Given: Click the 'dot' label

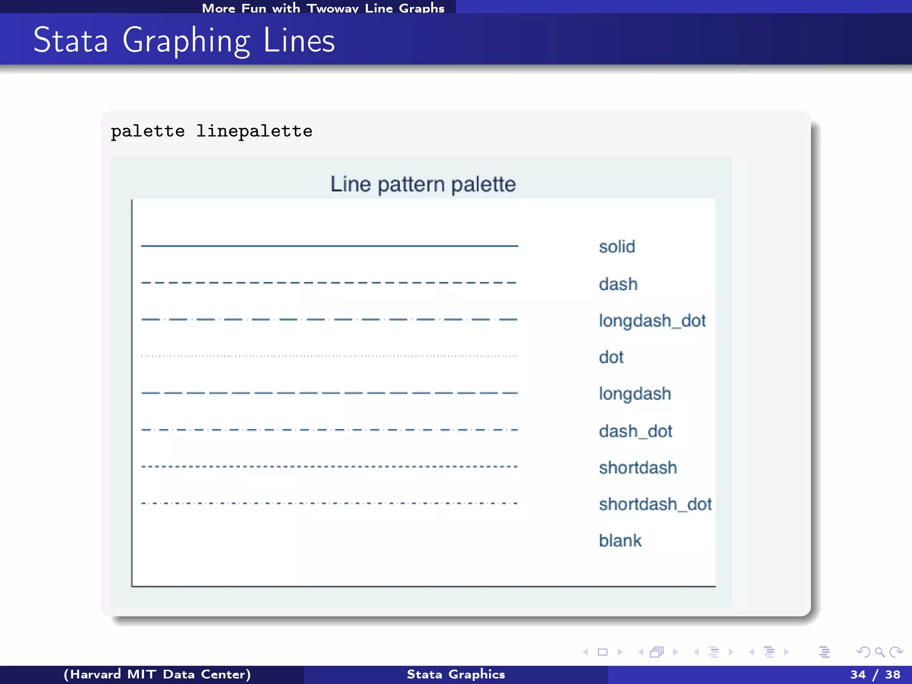Looking at the screenshot, I should tap(611, 357).
